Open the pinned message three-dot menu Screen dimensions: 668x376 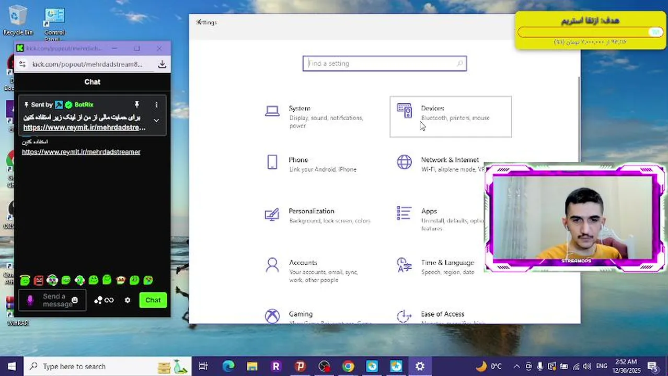coord(156,104)
